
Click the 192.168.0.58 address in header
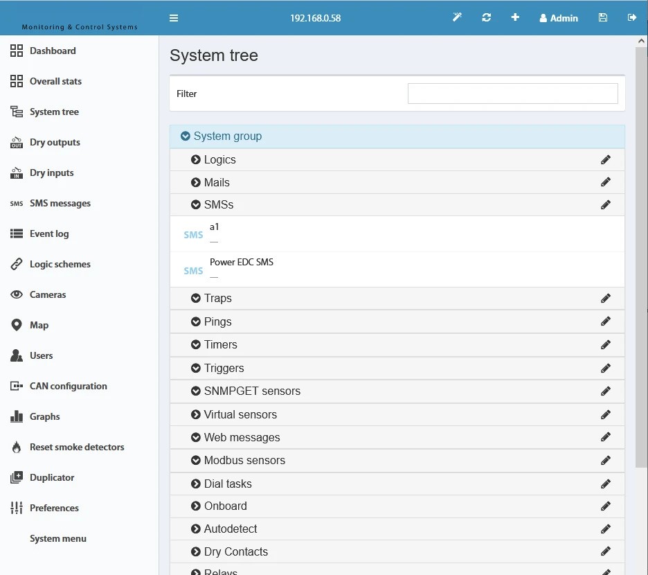[x=315, y=18]
